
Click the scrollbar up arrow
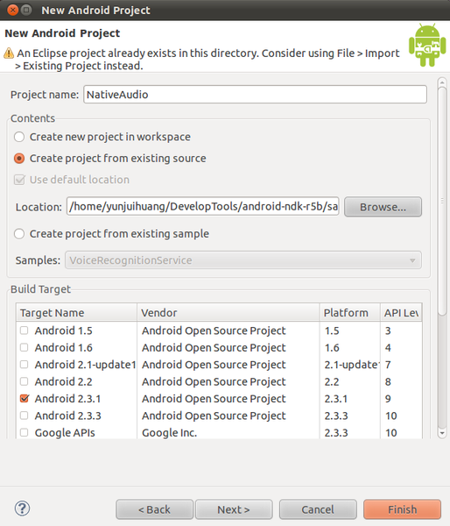pos(442,82)
